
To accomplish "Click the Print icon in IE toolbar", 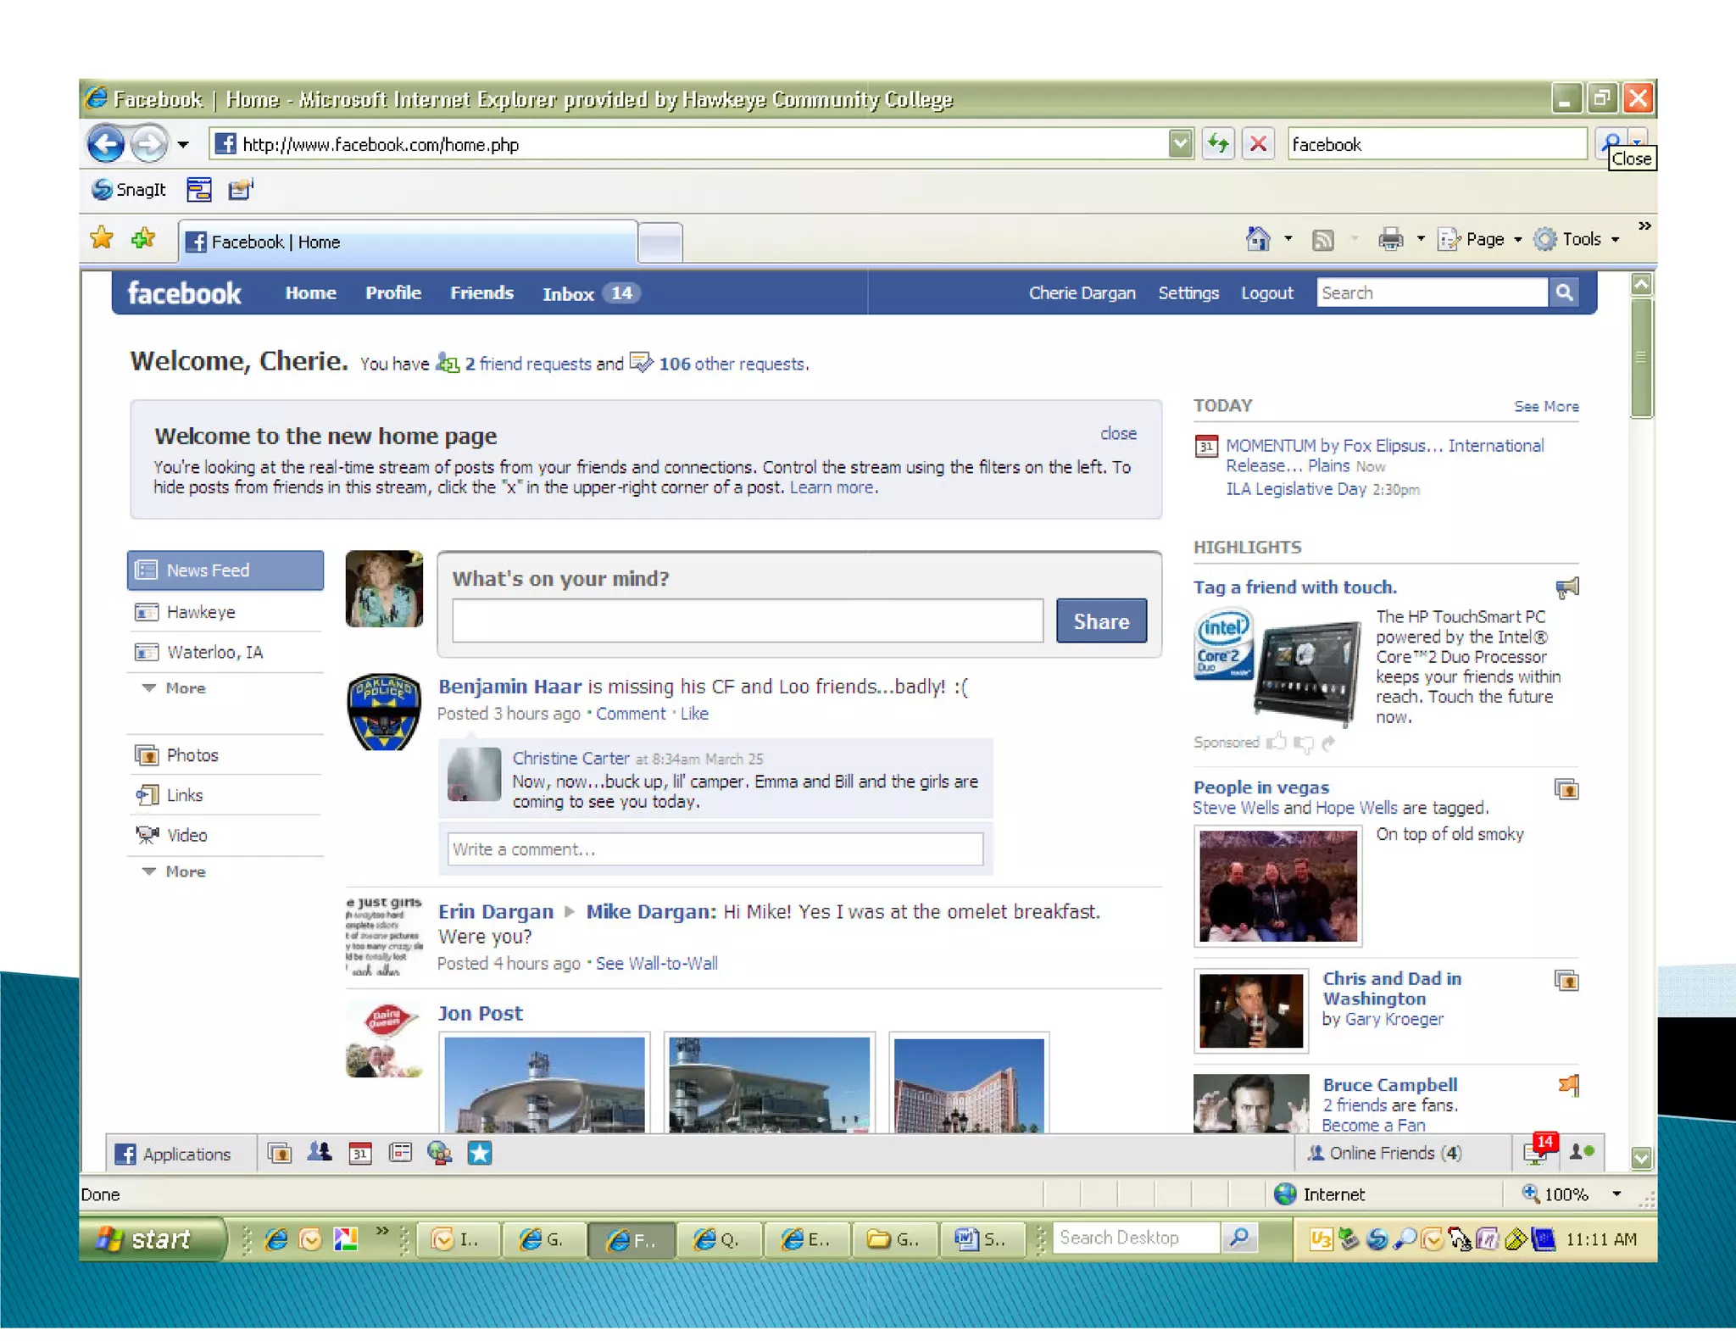I will click(1390, 239).
